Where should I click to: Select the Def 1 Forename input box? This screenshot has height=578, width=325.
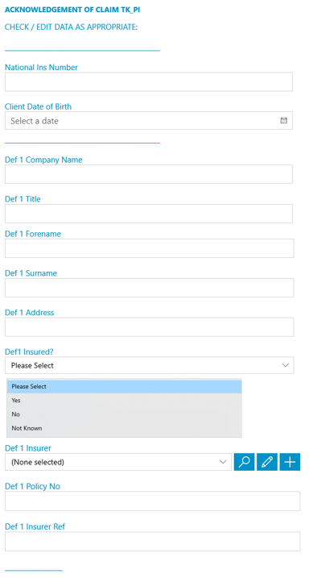point(150,248)
